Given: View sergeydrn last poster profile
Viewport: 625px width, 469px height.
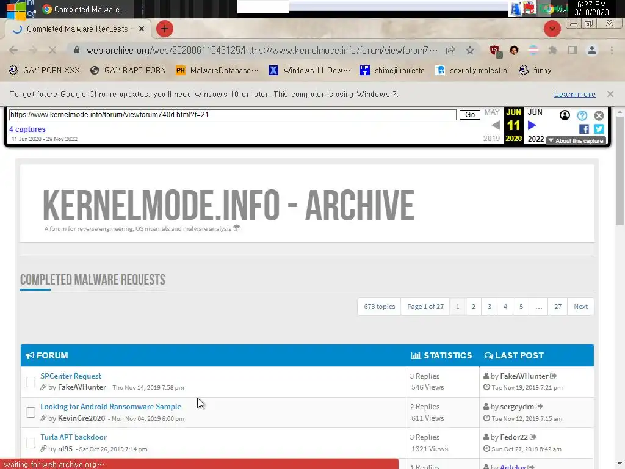Looking at the screenshot, I should pyautogui.click(x=516, y=407).
